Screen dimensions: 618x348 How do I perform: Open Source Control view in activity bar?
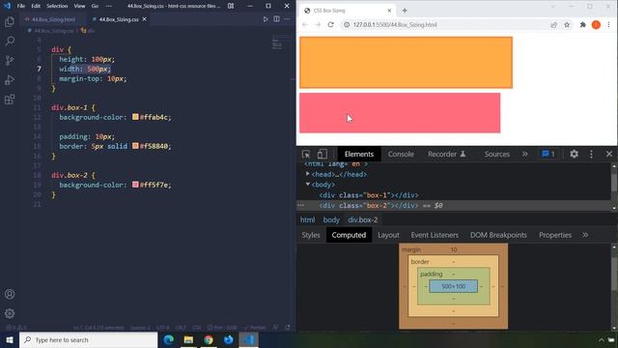10,60
